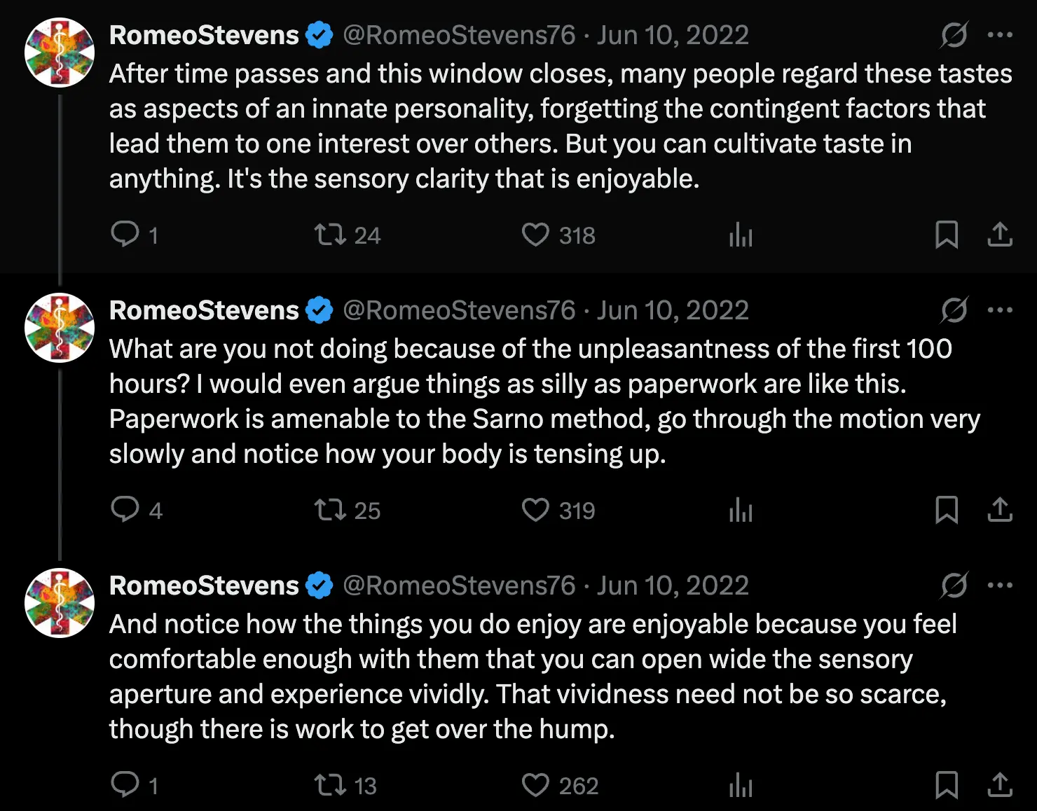Retweet the tweet with 24 reposts
Viewport: 1037px width, 811px height.
(x=330, y=235)
